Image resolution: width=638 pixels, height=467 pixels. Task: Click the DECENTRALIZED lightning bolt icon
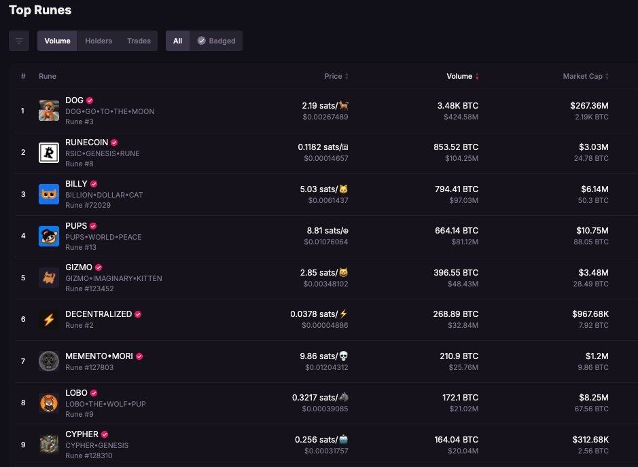click(x=49, y=320)
